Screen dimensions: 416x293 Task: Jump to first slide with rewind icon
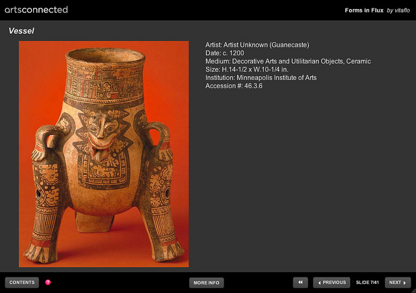[300, 283]
